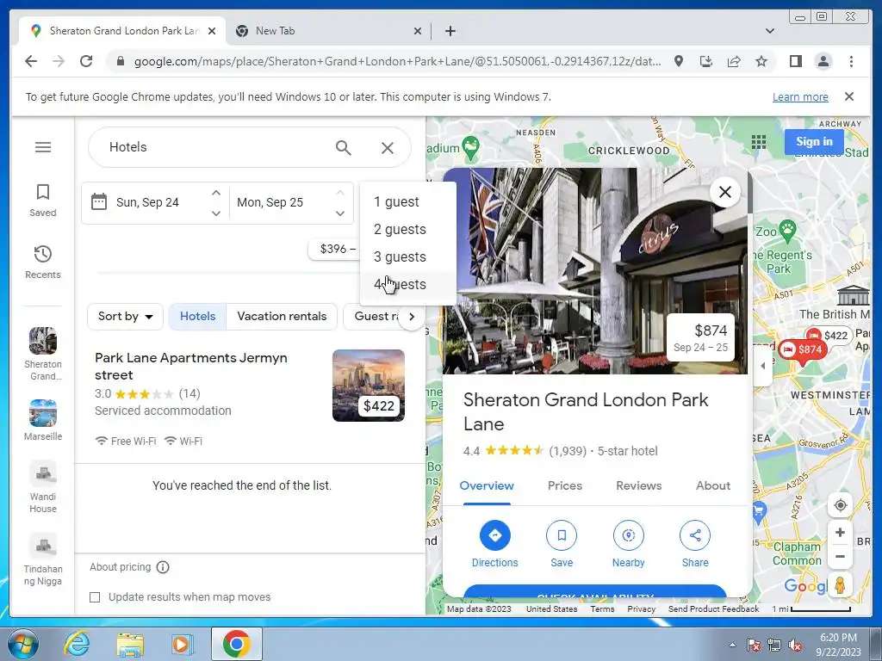Open Privacy link on map footer
This screenshot has height=661, width=882.
pyautogui.click(x=641, y=608)
